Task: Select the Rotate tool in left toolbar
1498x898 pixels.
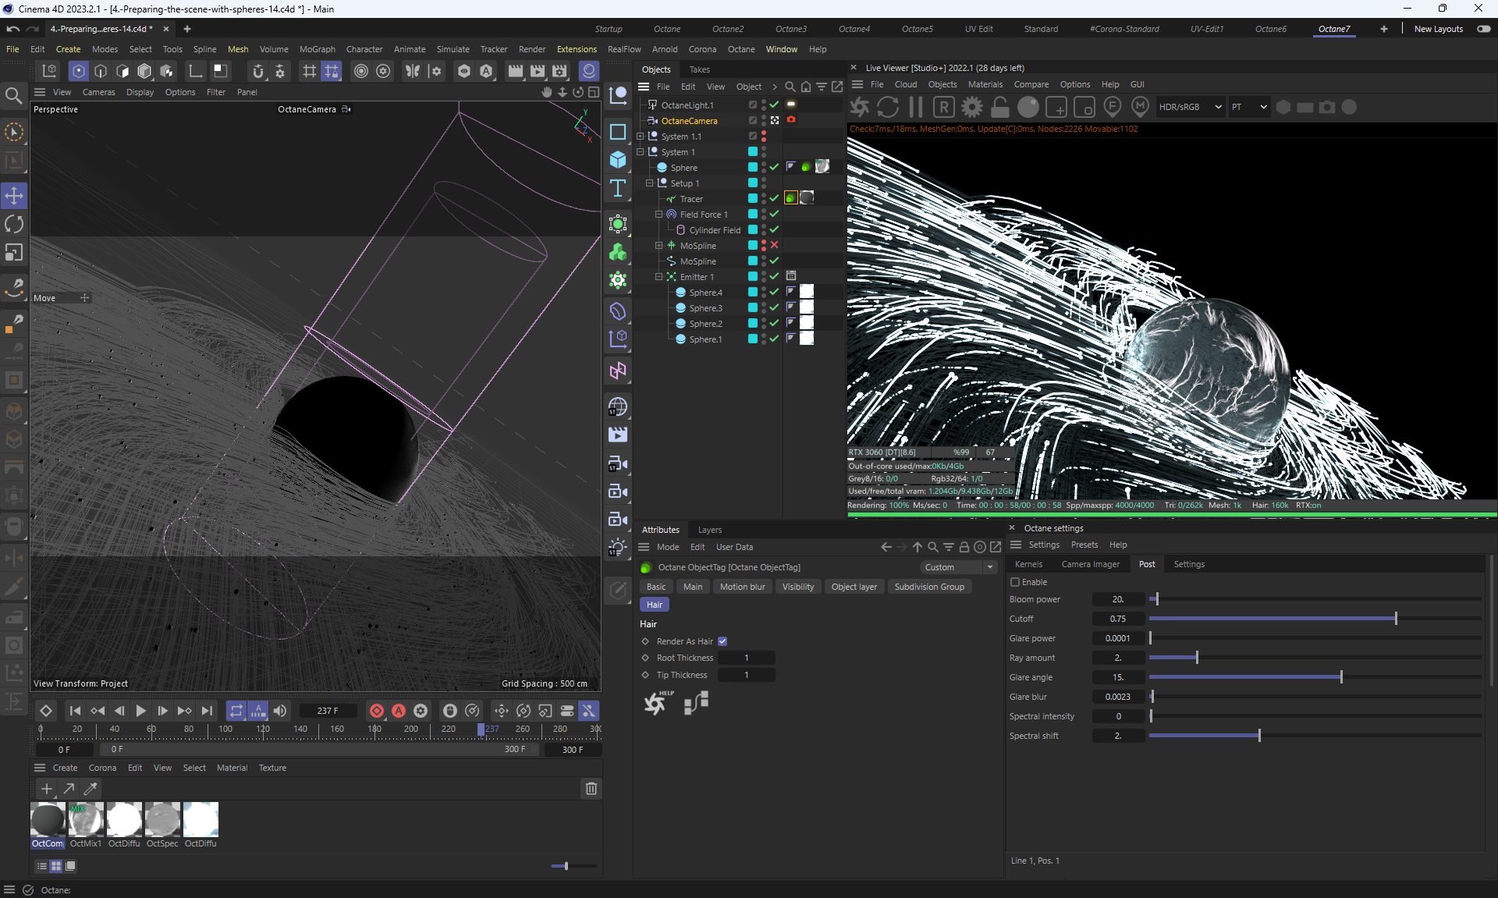Action: tap(14, 224)
